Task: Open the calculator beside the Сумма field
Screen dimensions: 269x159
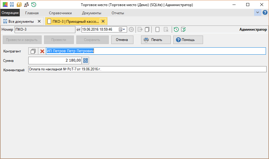Action: (85, 60)
